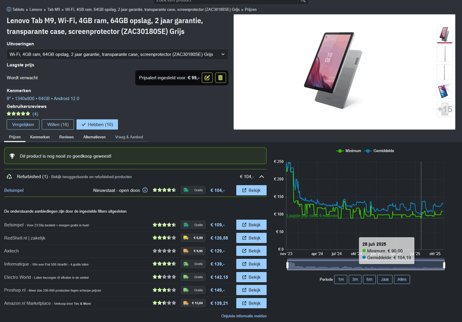Click the €13,64 shipping badge for Amazon.nl Marketplace
This screenshot has height=322, width=462.
[193, 303]
